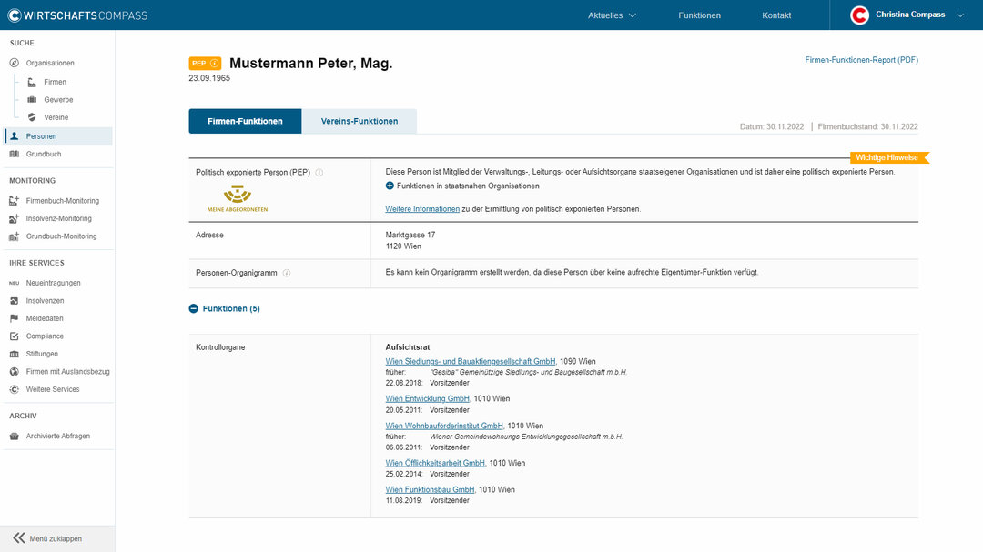Click the Mustermann Peter, Mag. heading
Viewport: 983px width, 552px height.
click(x=311, y=64)
